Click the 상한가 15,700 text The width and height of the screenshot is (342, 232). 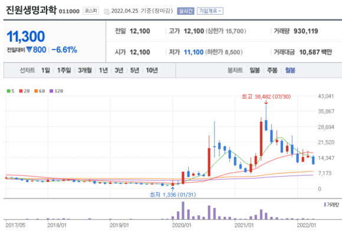point(226,31)
